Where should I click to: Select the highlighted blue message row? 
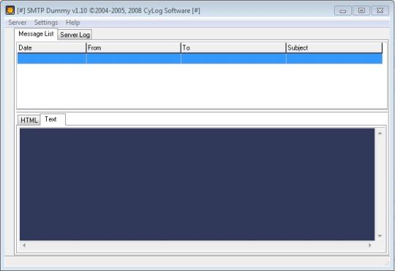200,58
